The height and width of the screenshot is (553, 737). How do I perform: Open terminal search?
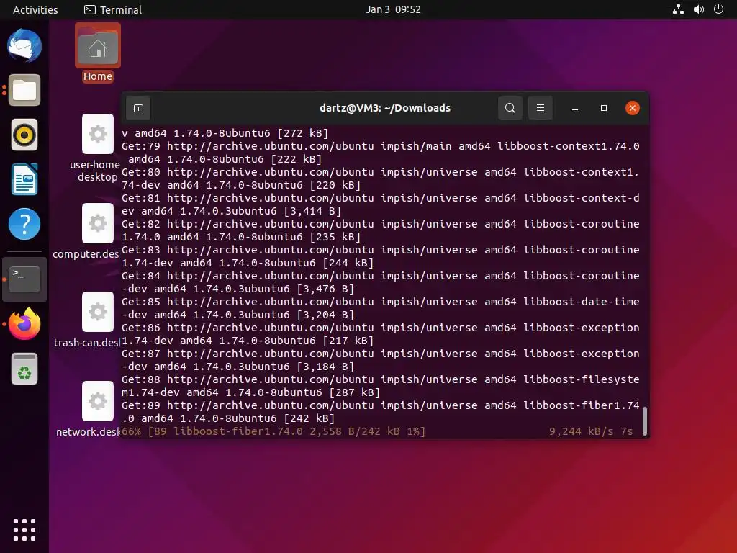pos(510,108)
